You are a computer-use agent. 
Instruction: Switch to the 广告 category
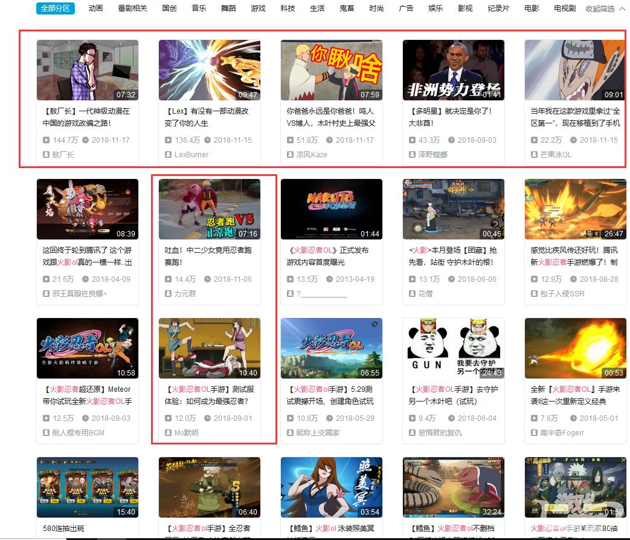(406, 8)
